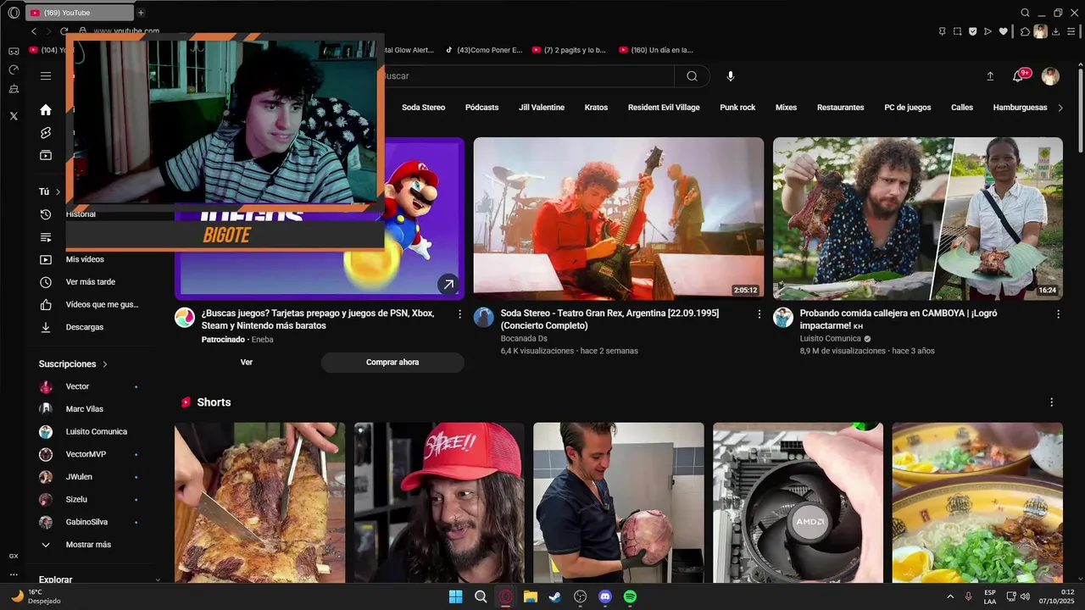1085x610 pixels.
Task: Open the Shorts icon in YouTube sidebar
Action: point(46,133)
